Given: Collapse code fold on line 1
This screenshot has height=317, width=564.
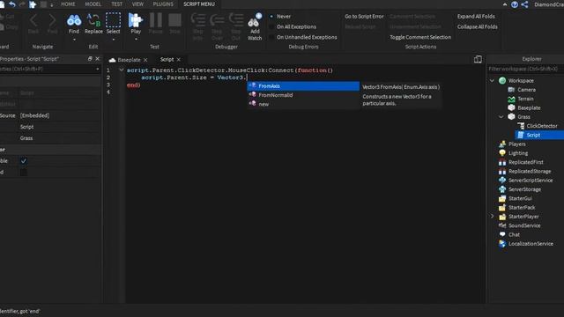Looking at the screenshot, I should pos(122,70).
